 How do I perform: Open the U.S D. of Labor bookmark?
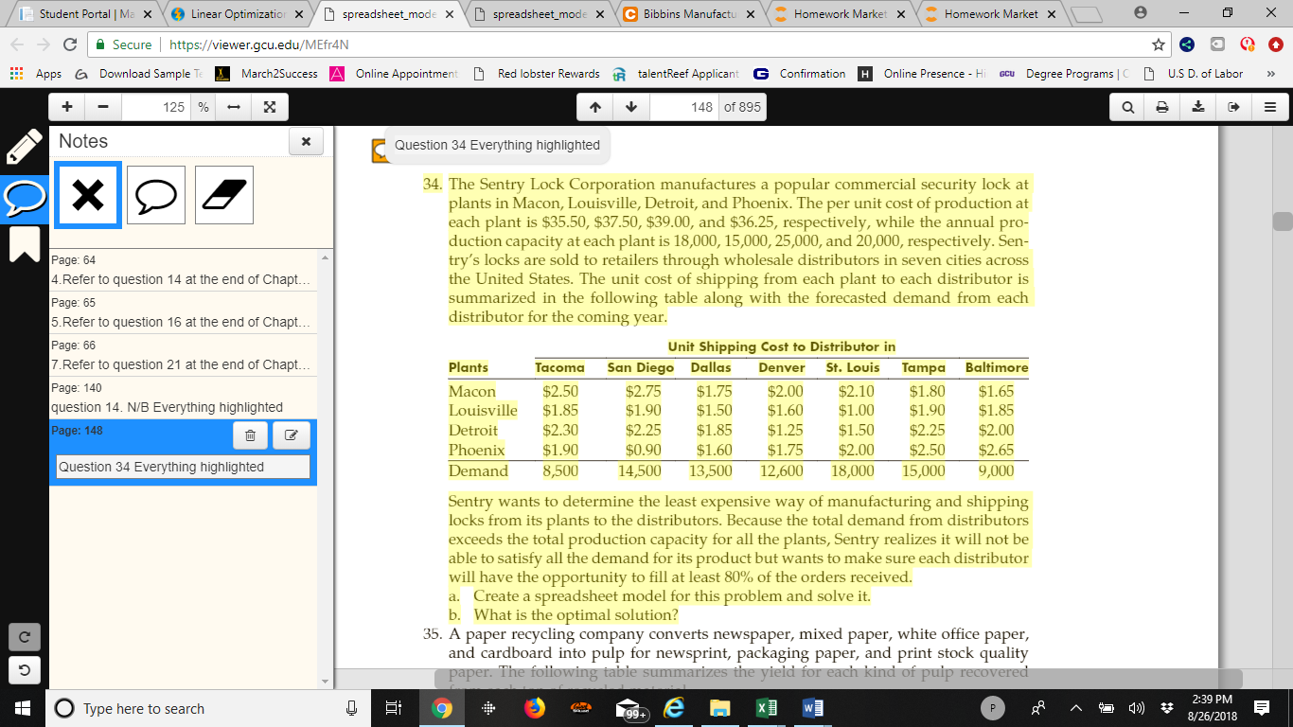1195,74
